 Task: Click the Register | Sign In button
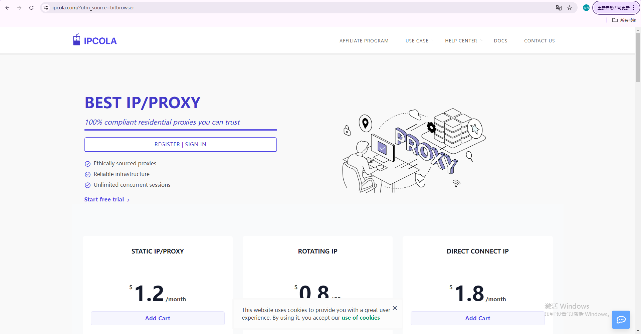[x=180, y=144]
